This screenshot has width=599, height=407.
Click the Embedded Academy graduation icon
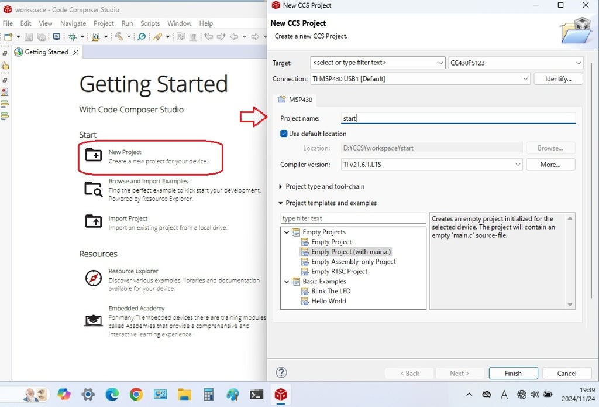pyautogui.click(x=94, y=320)
